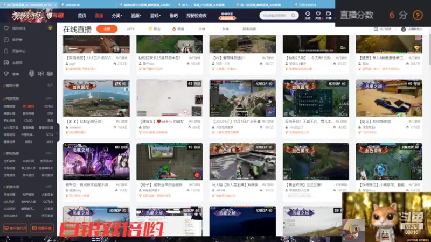
Task: Click the first tournament badge next to 赛事
Action: [x=32, y=74]
